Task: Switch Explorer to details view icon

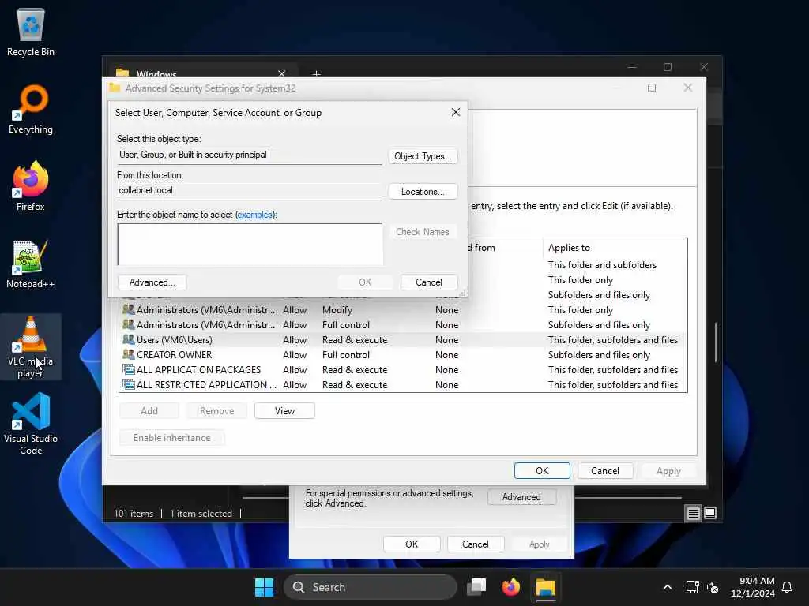Action: (693, 513)
